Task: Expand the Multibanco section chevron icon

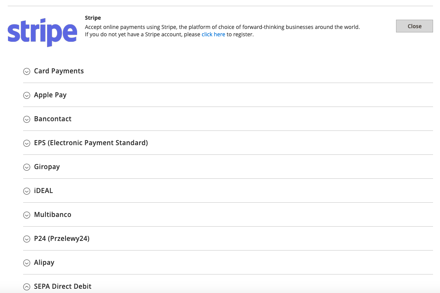Action: 27,215
